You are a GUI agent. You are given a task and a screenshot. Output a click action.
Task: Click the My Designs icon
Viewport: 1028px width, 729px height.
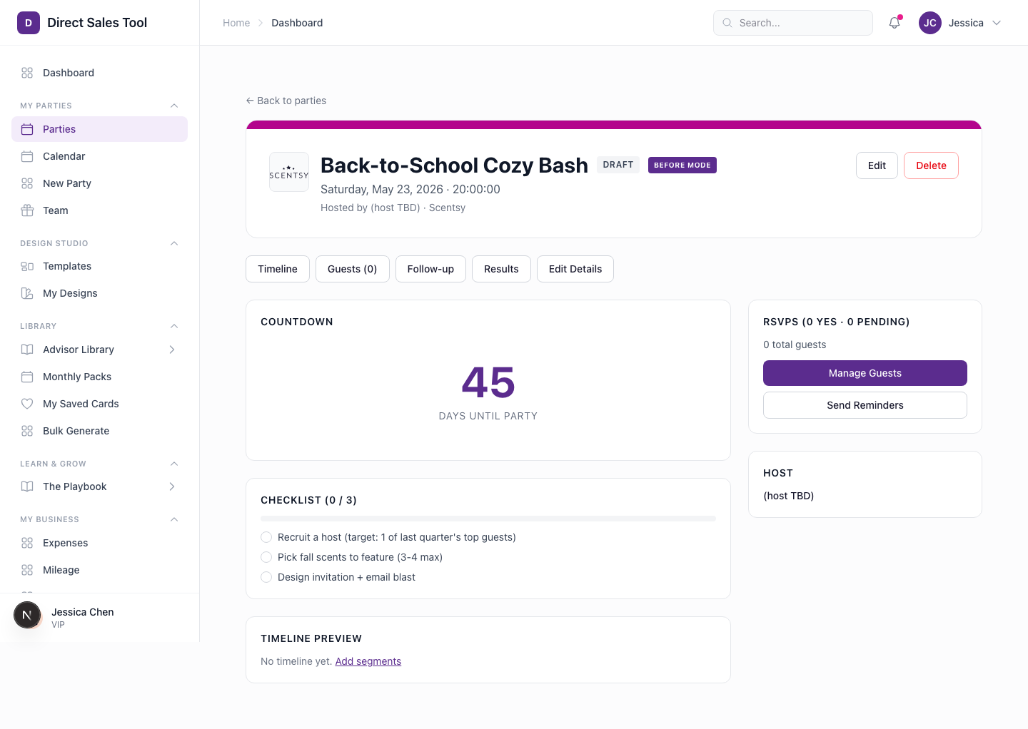pos(27,293)
